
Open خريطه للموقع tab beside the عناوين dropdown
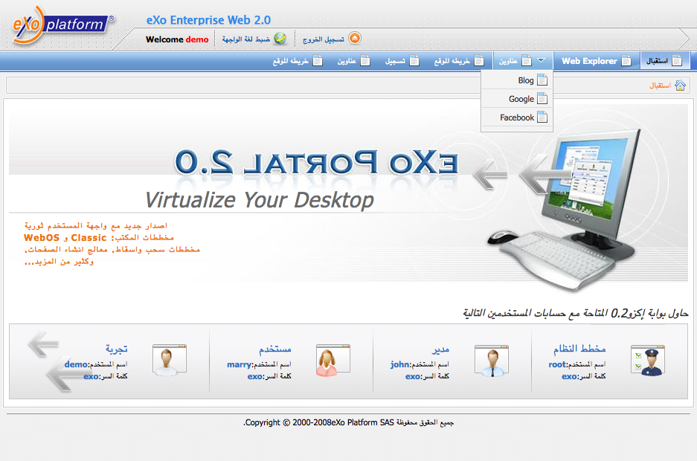tap(459, 61)
